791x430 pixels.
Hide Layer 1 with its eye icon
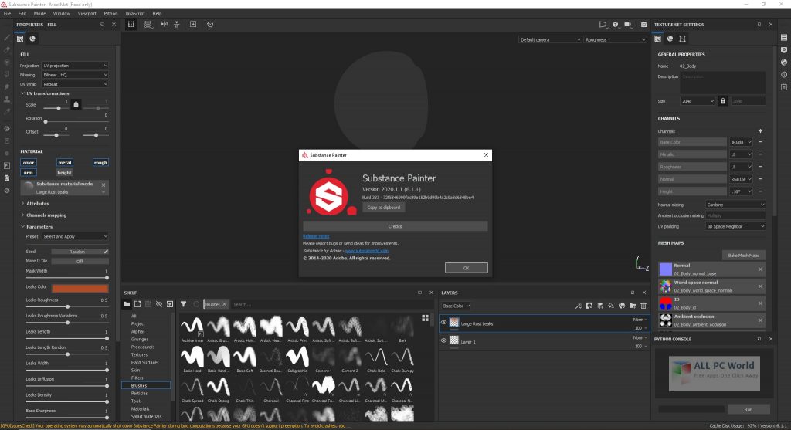(444, 340)
